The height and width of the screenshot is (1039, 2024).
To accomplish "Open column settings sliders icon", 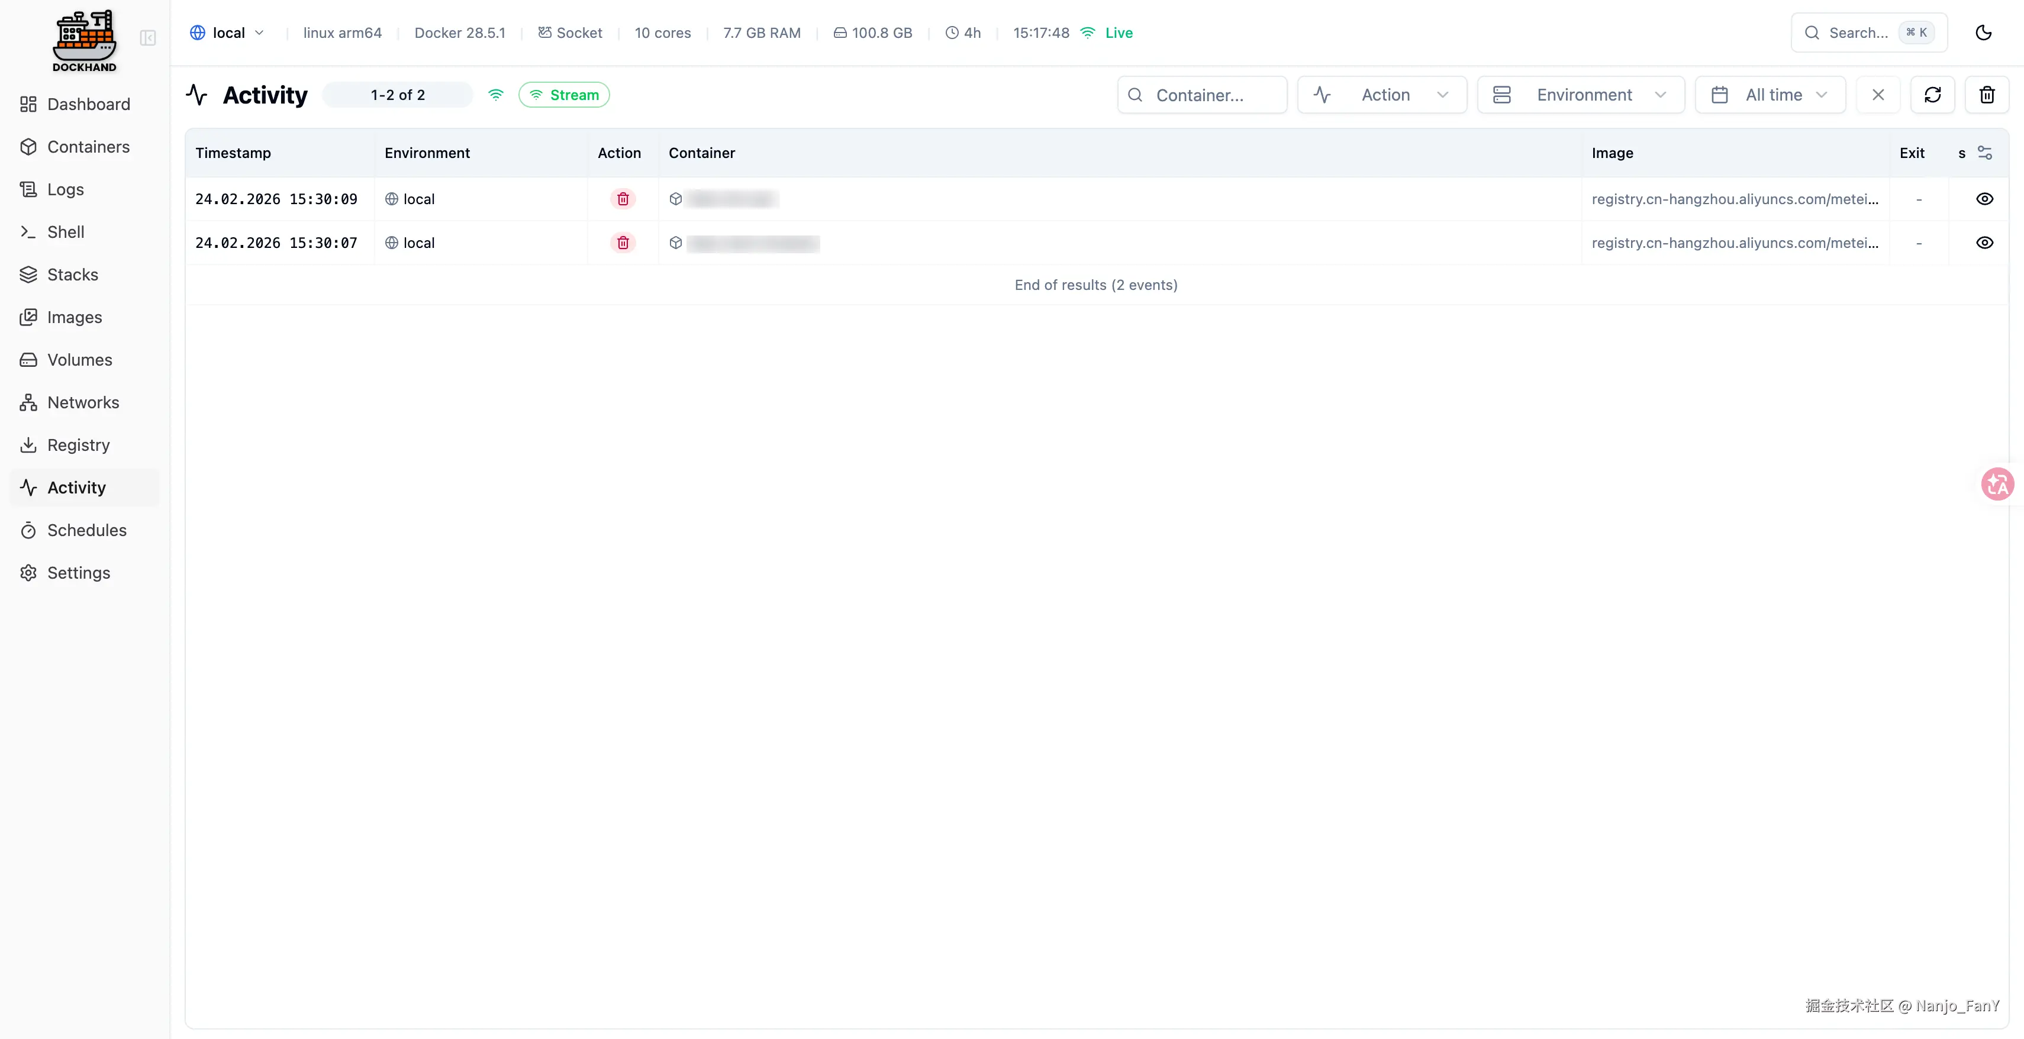I will click(1985, 152).
